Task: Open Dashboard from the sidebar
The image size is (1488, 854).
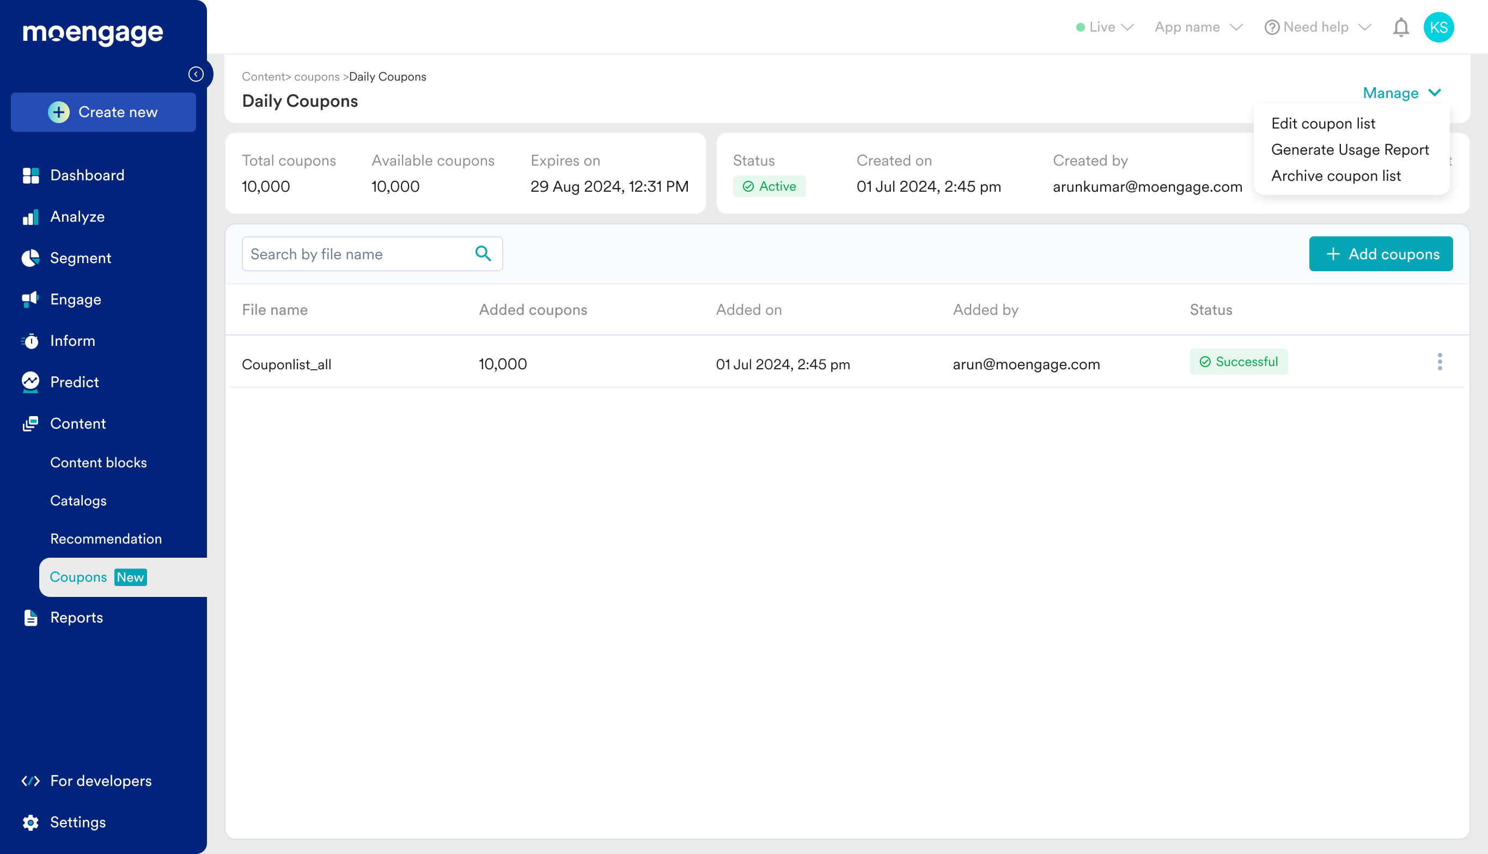Action: click(87, 175)
